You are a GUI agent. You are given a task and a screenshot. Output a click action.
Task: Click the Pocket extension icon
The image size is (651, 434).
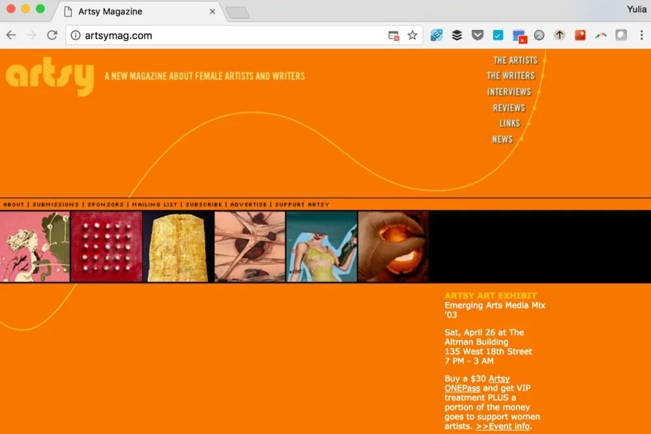pyautogui.click(x=478, y=35)
